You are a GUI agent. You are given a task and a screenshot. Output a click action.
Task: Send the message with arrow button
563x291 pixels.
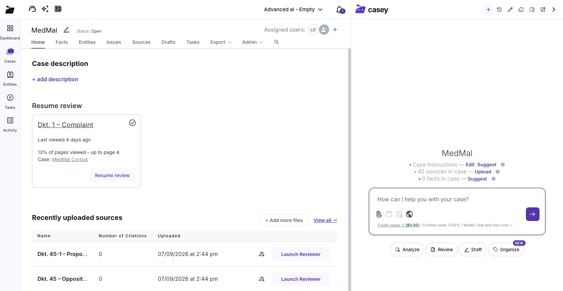[x=533, y=214]
